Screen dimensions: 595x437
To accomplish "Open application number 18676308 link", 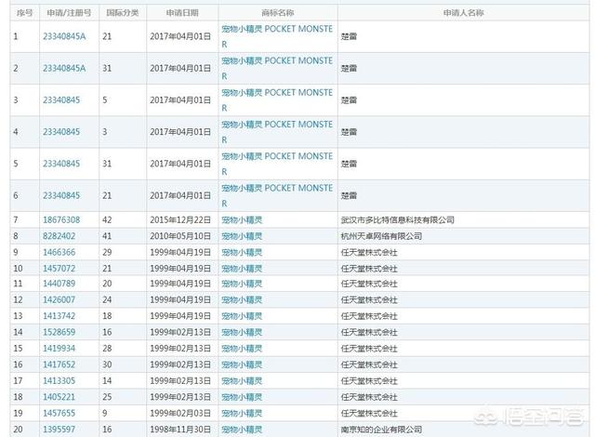I will 60,220.
